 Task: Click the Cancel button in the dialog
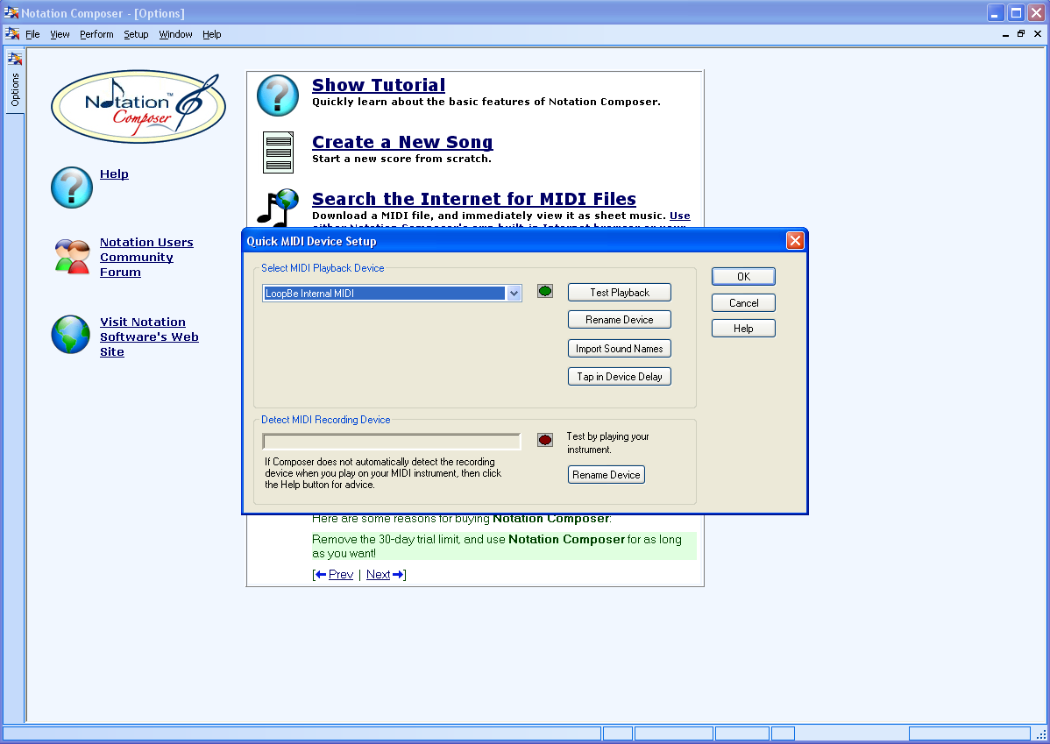[x=743, y=302]
